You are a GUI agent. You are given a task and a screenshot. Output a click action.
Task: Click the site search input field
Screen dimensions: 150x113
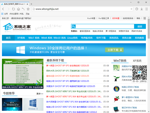click(x=105, y=26)
